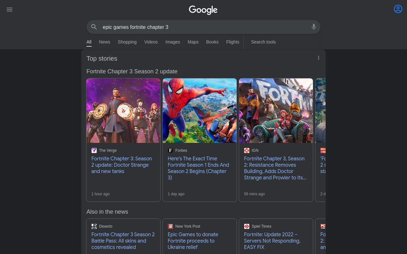Switch to the News tab
407x254 pixels.
coord(105,42)
